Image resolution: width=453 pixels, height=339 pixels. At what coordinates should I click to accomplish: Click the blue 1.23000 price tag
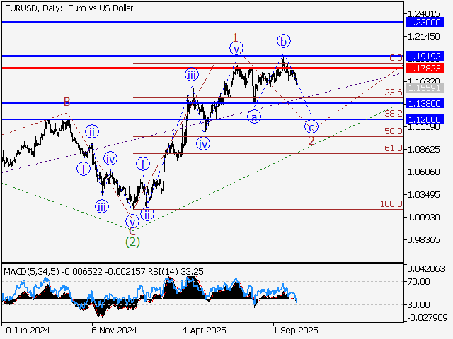[425, 23]
